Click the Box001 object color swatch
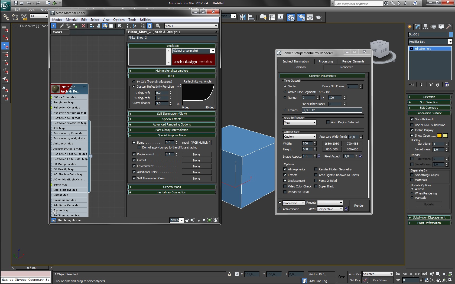The width and height of the screenshot is (455, 284). [x=451, y=34]
